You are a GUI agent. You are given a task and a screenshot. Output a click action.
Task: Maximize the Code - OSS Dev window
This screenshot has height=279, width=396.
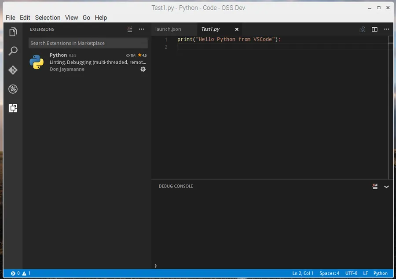[x=379, y=8]
